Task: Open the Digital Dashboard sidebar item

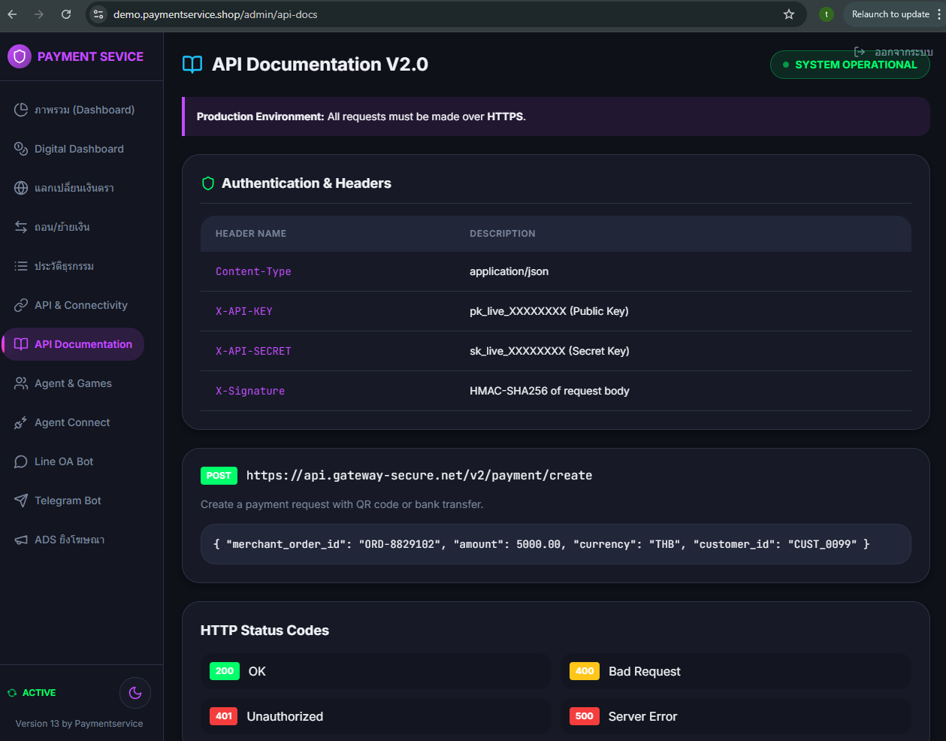Action: [79, 149]
